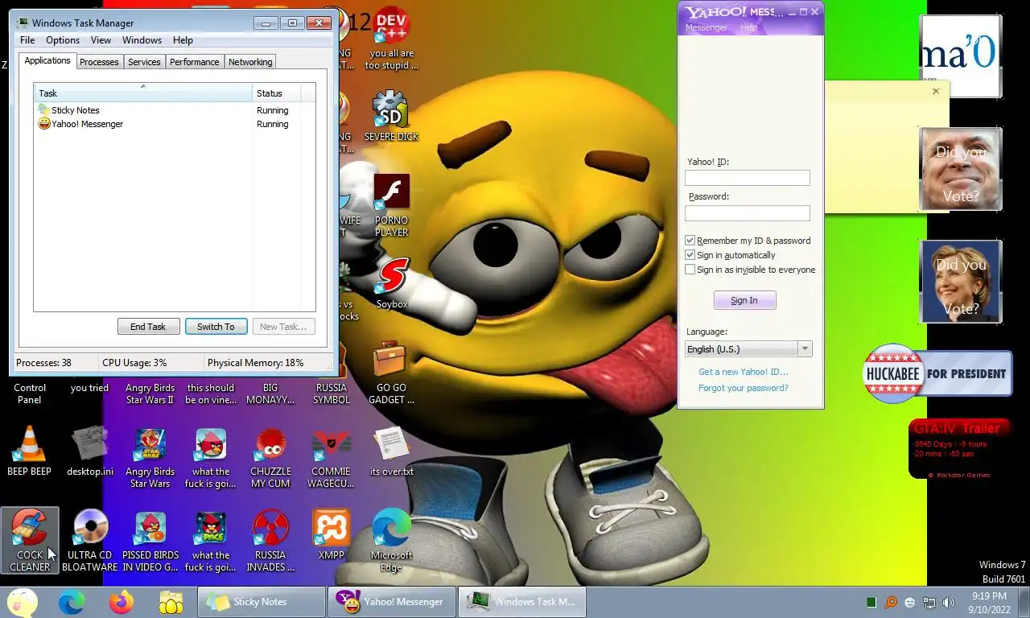Click the grey Yahoo smiley tray icon
Image resolution: width=1030 pixels, height=618 pixels.
coord(910,602)
